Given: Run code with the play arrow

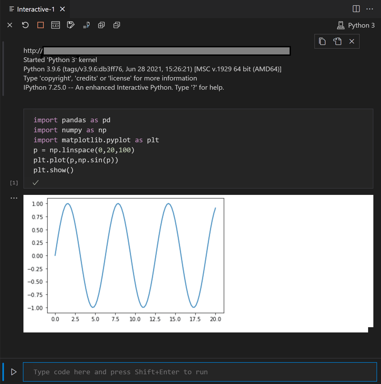Looking at the screenshot, I should [13, 372].
